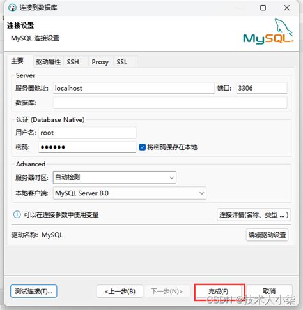This screenshot has width=303, height=310.
Task: Maximize the connection dialog window
Action: (263, 8)
